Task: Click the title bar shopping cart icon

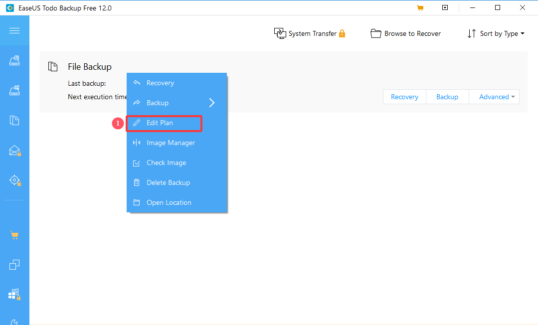Action: (x=420, y=8)
